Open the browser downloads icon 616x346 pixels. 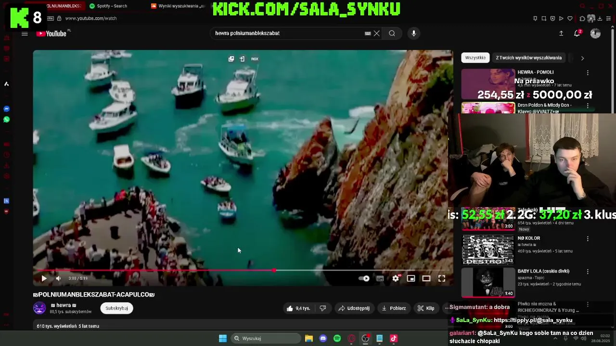coord(600,18)
